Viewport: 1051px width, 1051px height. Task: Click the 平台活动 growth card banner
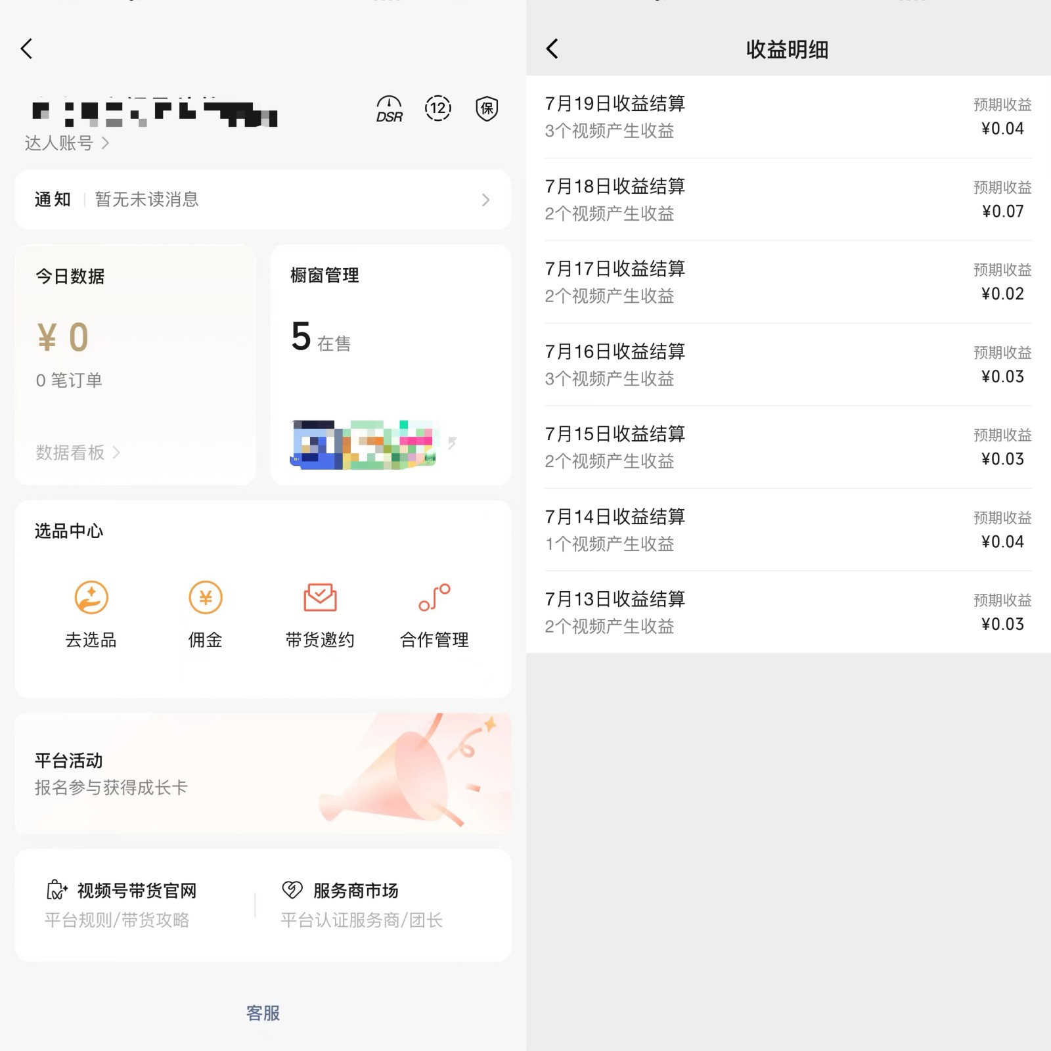click(263, 773)
